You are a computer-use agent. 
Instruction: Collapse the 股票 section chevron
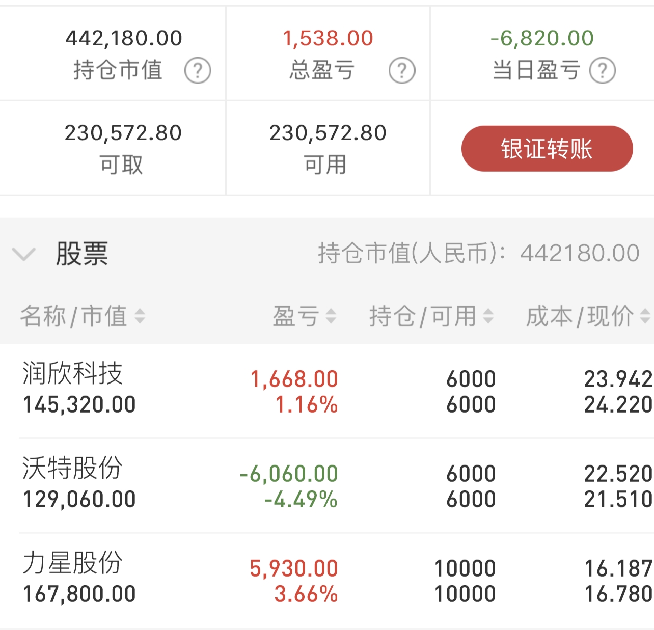tap(23, 254)
